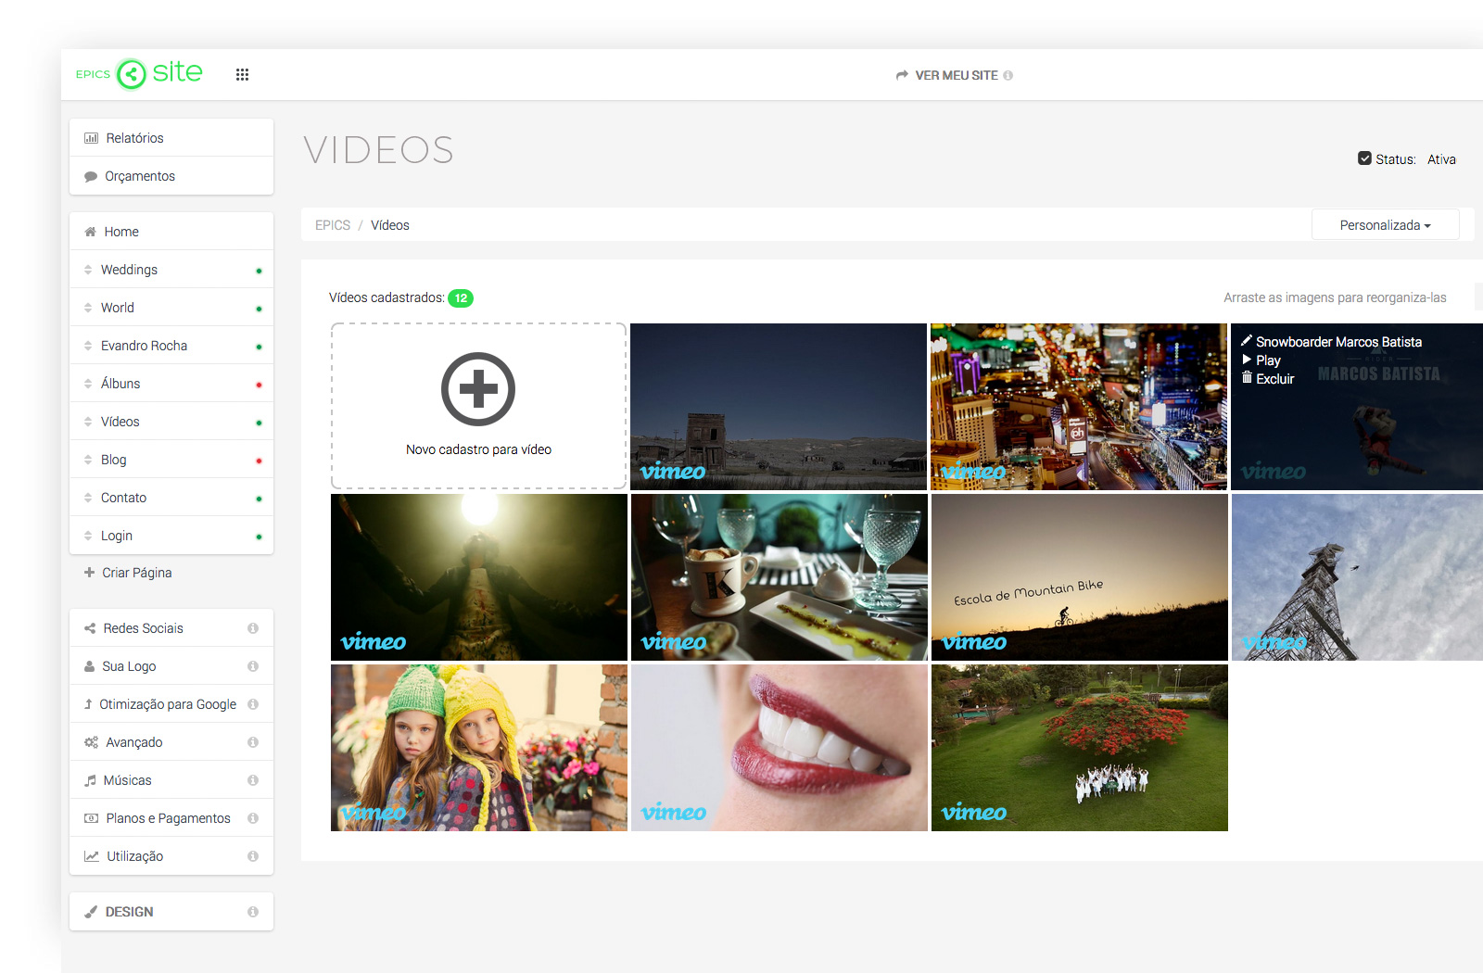Click the pencil edit icon on Snowboarder video
This screenshot has height=973, width=1483.
tap(1247, 341)
